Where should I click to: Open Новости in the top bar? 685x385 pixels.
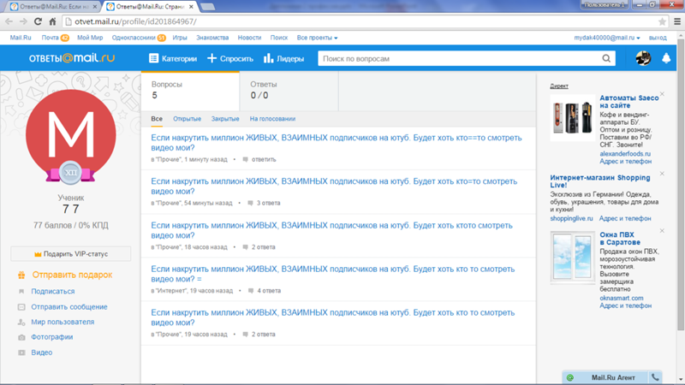[x=249, y=38]
